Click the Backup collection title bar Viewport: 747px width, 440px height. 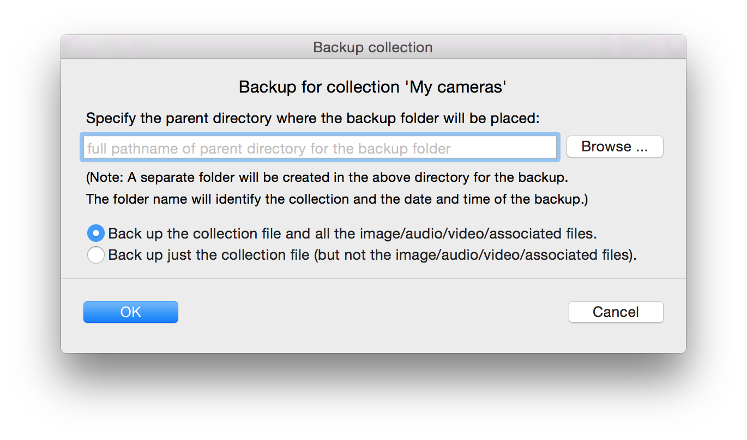tap(372, 47)
